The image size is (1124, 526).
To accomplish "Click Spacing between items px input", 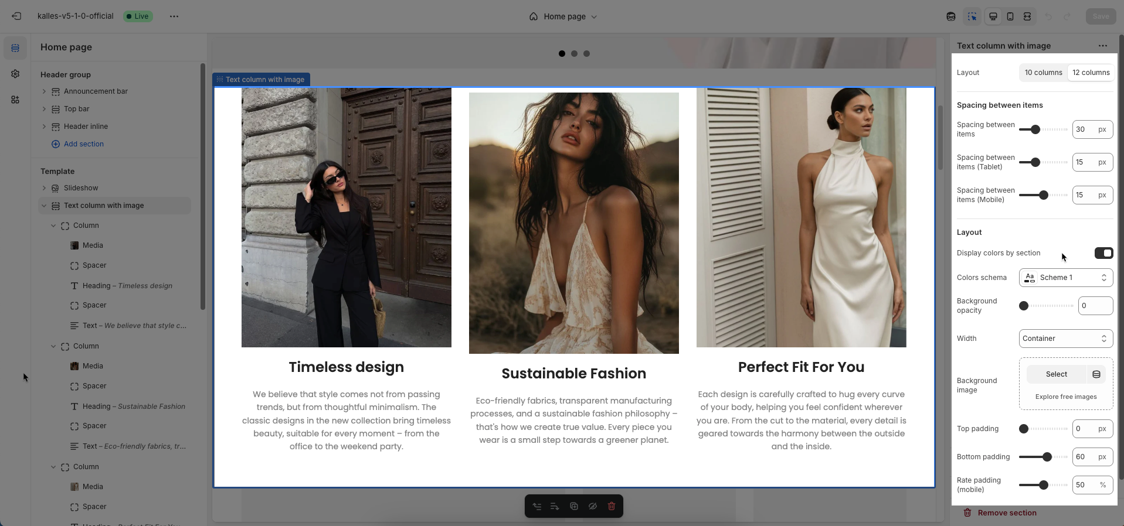I will (x=1092, y=129).
